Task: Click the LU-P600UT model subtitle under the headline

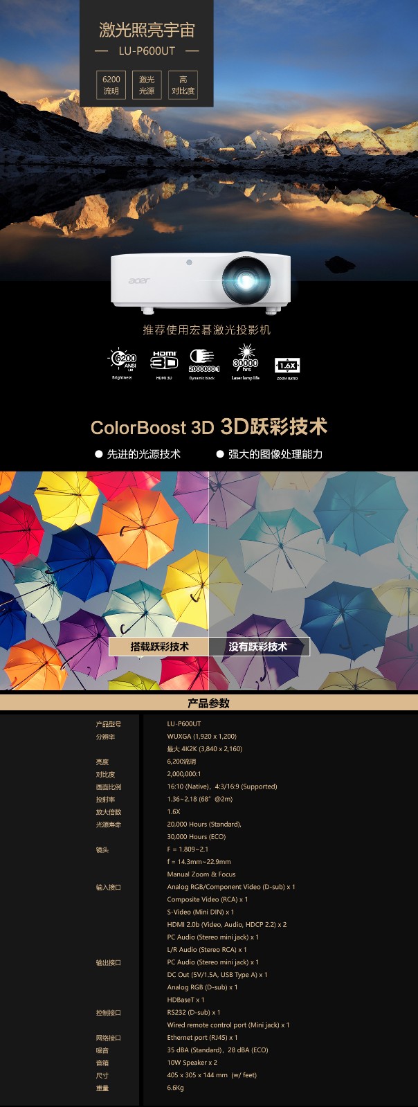Action: pyautogui.click(x=147, y=51)
